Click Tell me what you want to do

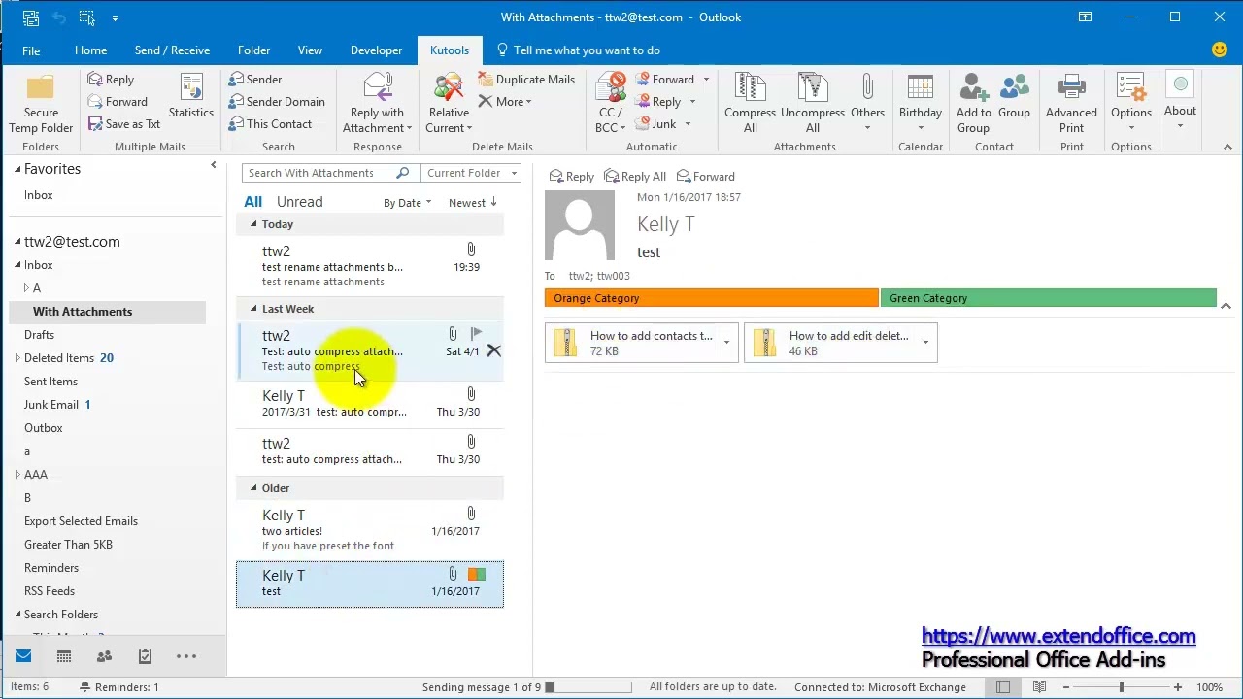click(578, 50)
